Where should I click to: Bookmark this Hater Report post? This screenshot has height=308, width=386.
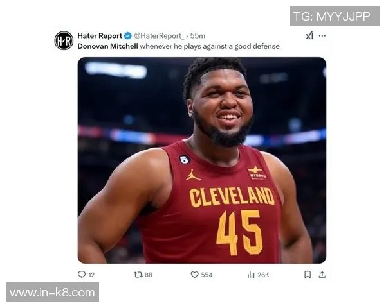(308, 275)
